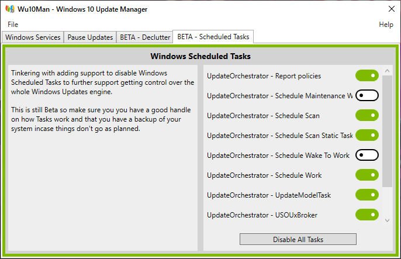The image size is (401, 259).
Task: Go to the Pause Updates tab
Action: click(x=90, y=37)
